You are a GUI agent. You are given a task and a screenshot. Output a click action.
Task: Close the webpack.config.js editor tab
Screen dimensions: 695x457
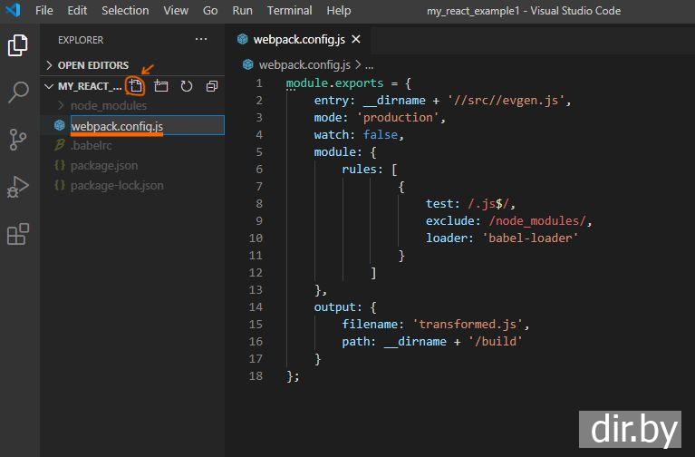tap(356, 39)
